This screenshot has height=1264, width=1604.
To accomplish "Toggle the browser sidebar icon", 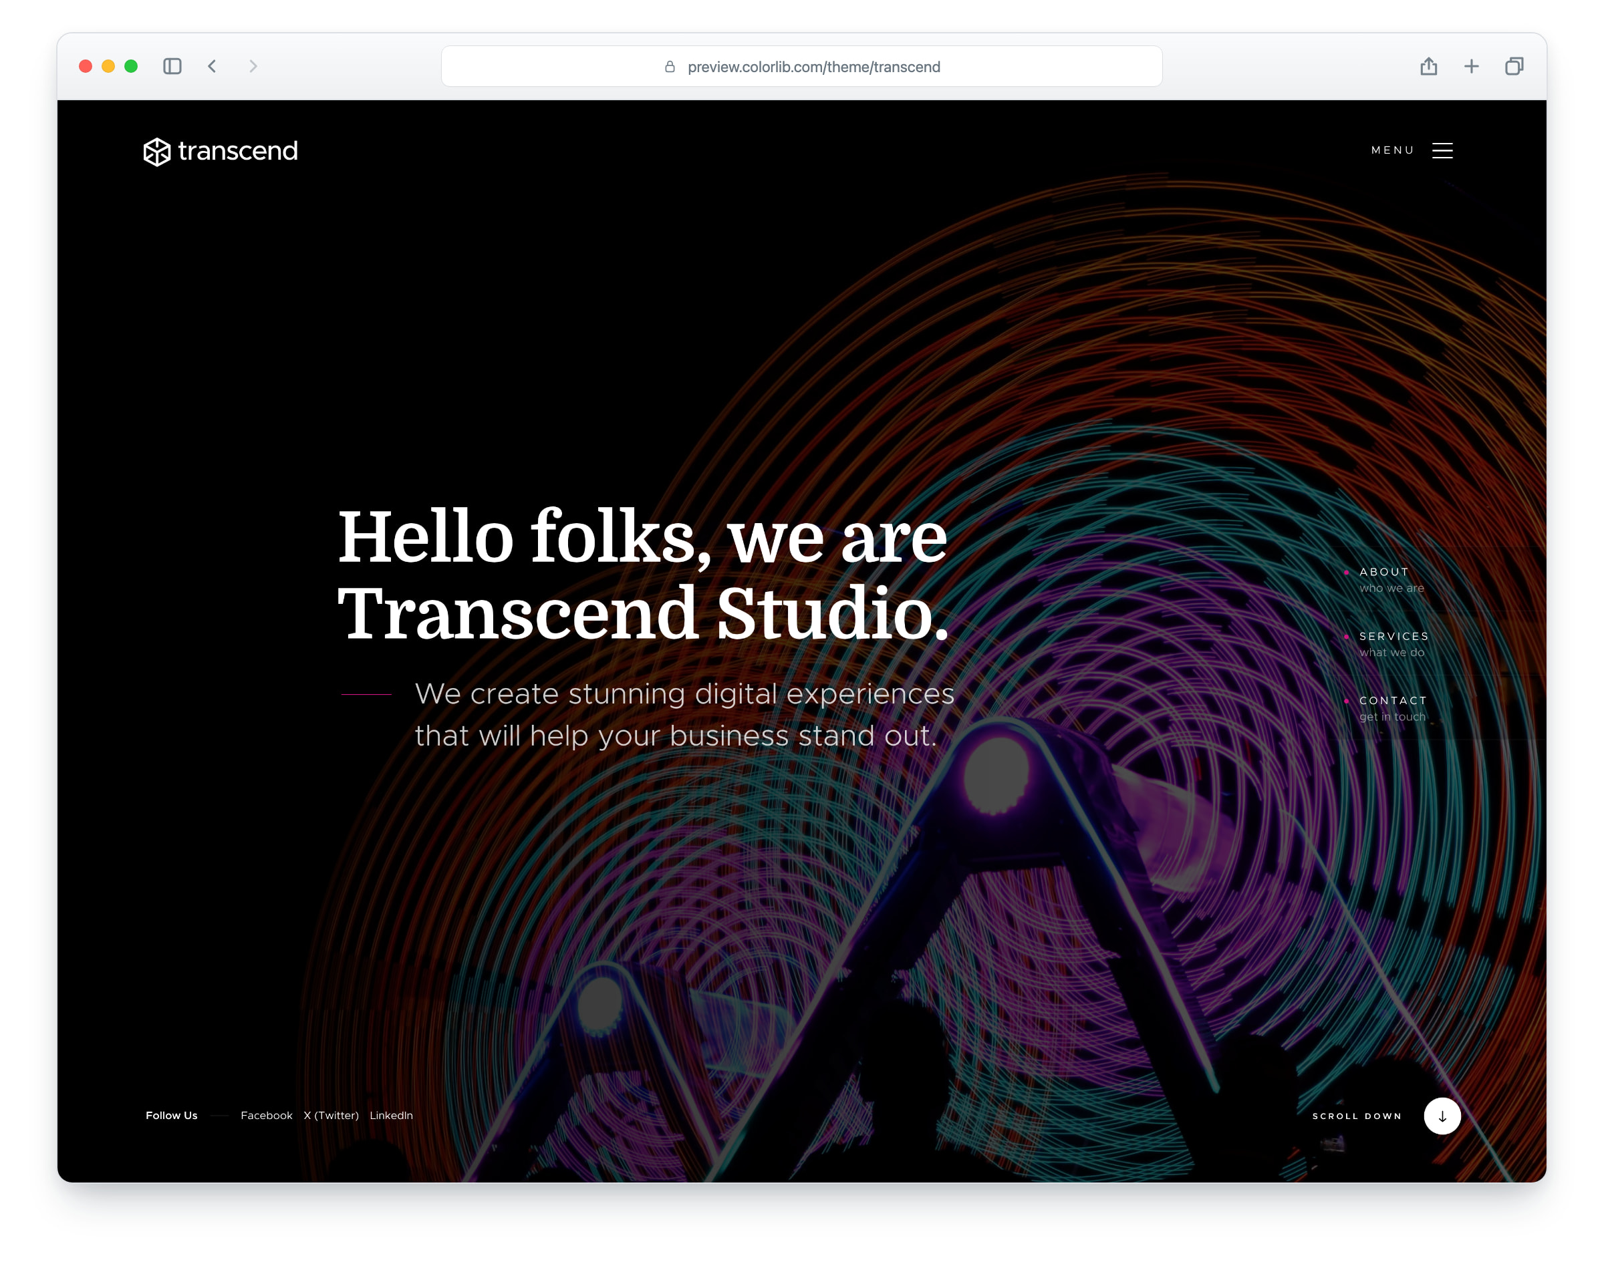I will coord(172,67).
